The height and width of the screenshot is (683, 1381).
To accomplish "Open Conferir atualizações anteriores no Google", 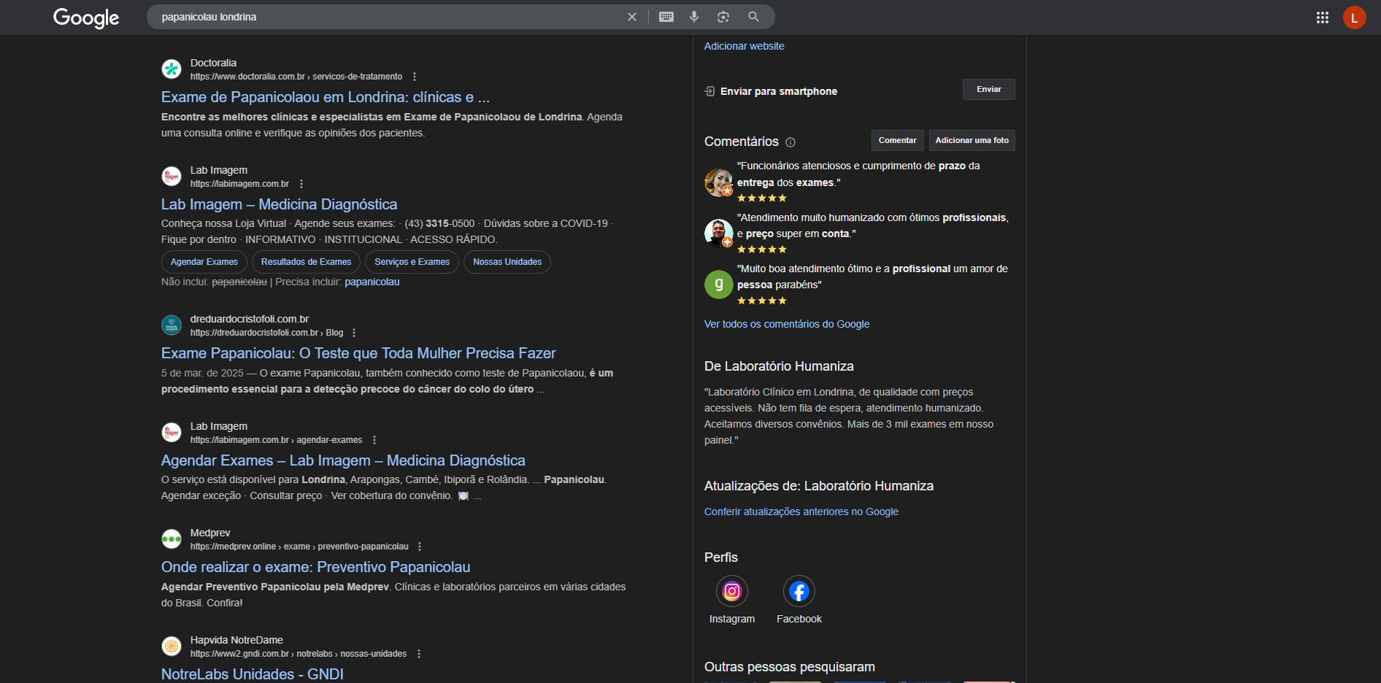I will pyautogui.click(x=801, y=512).
